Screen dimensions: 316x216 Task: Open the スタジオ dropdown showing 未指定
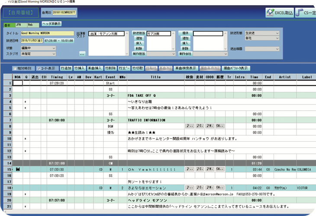[38, 54]
